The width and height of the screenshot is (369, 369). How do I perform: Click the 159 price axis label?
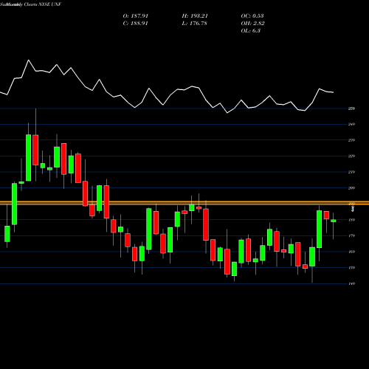coord(351,268)
